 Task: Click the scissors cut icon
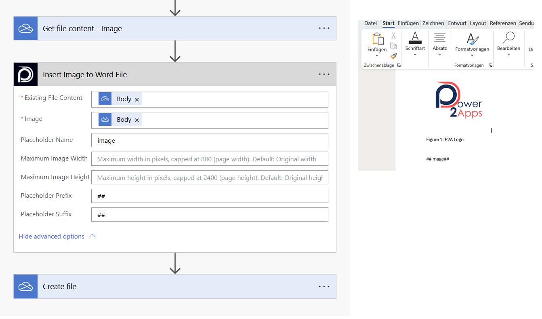click(x=393, y=36)
